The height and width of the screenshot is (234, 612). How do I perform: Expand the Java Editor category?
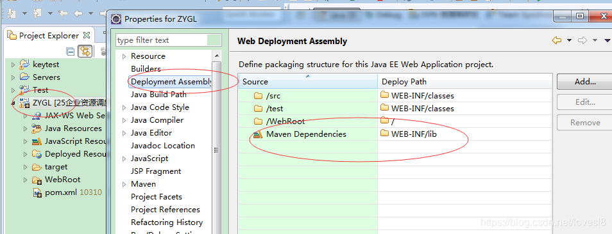[124, 134]
